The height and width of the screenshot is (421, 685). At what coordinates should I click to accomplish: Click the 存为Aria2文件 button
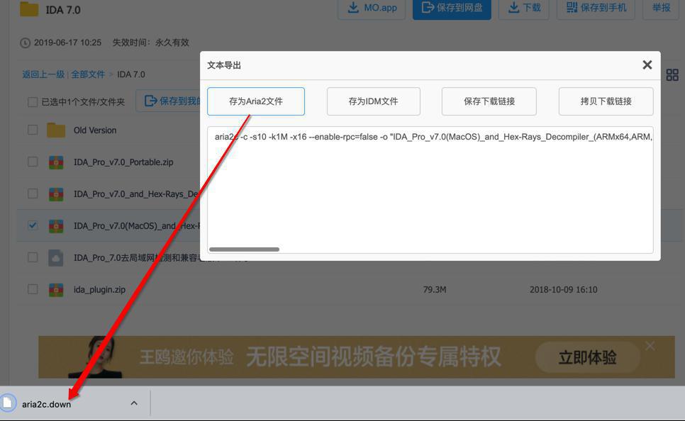pos(255,101)
